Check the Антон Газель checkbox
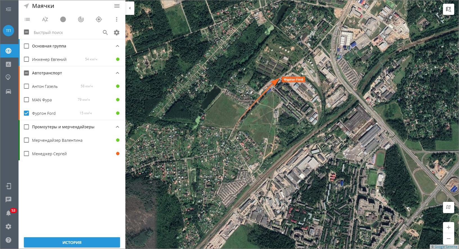Screen dimensions: 459x249 coord(26,86)
